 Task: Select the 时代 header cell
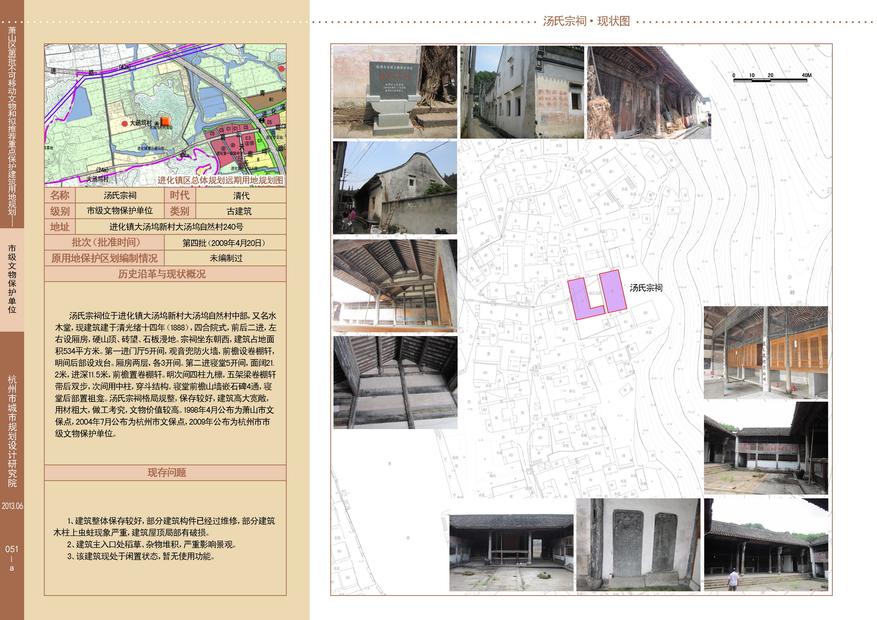[x=180, y=195]
